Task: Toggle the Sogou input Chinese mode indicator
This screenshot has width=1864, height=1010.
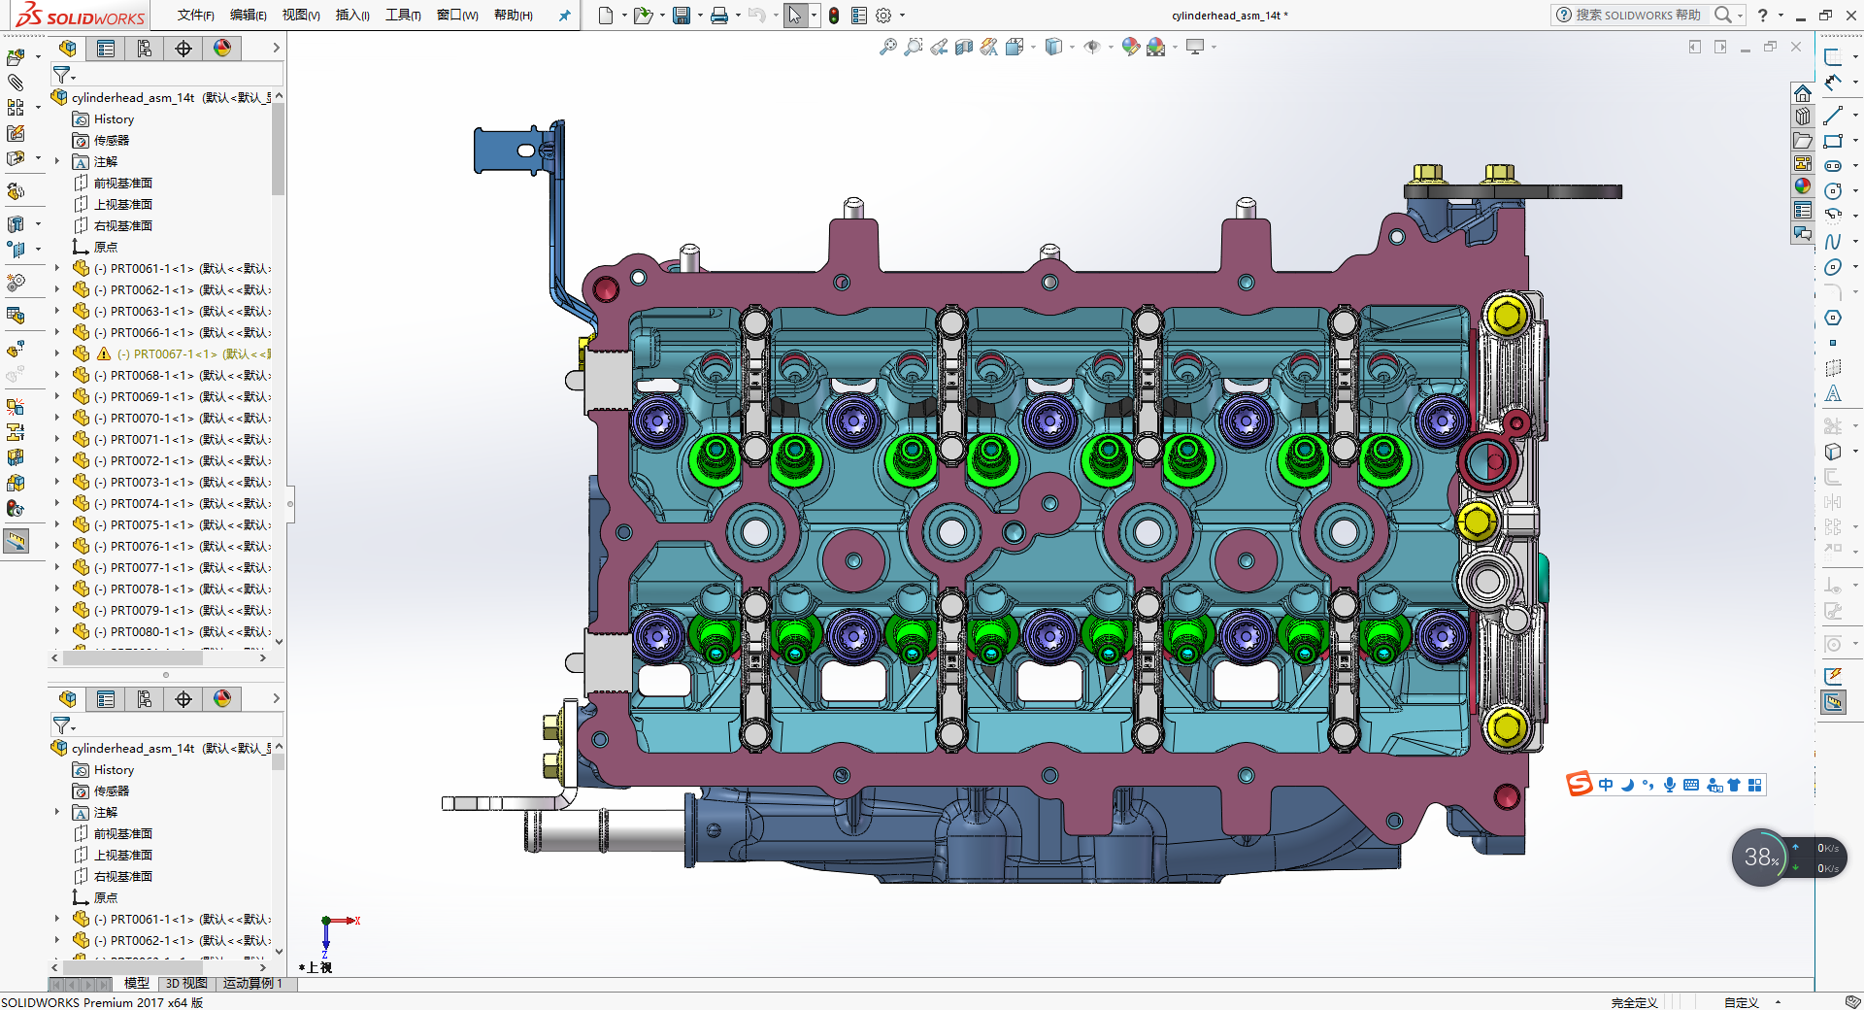Action: tap(1606, 785)
